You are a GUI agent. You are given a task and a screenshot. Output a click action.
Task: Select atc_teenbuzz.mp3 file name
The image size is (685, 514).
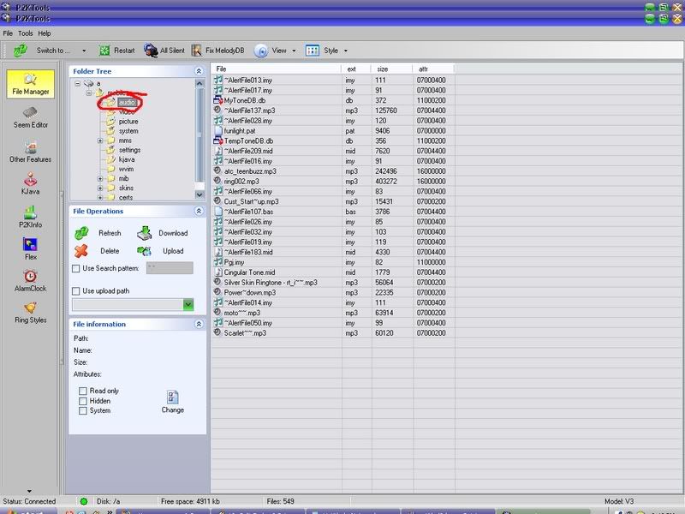250,171
